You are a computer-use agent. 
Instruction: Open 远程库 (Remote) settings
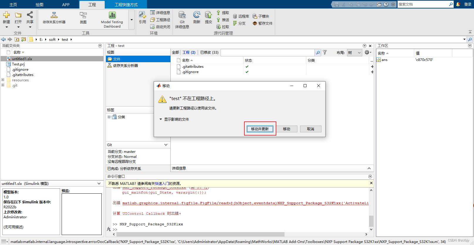[241, 16]
